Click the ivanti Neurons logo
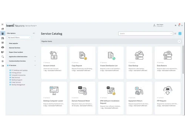 pyautogui.click(x=15, y=25)
